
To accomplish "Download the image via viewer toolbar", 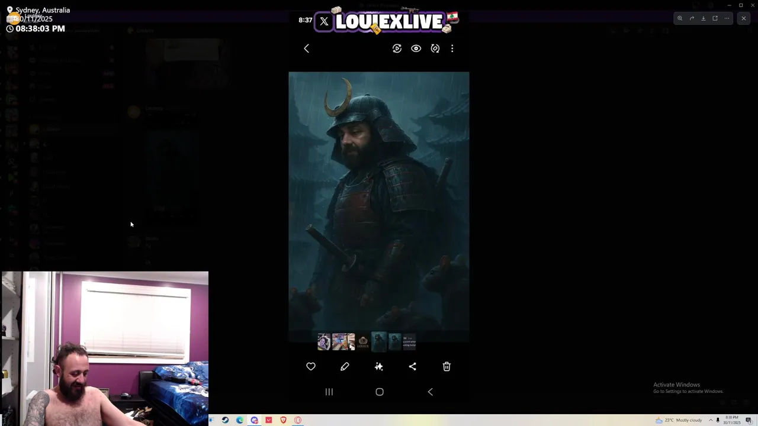I will pyautogui.click(x=704, y=18).
